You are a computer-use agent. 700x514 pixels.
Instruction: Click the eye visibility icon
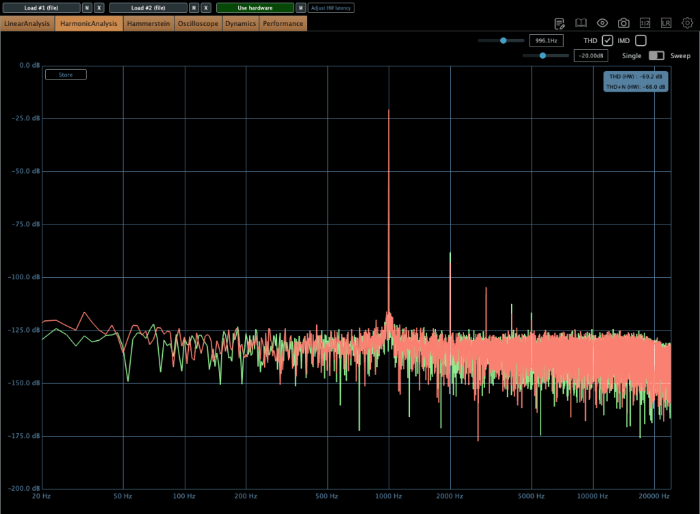602,23
